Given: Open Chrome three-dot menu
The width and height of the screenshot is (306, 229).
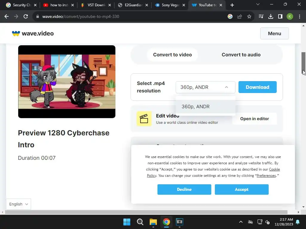Looking at the screenshot, I should [x=299, y=17].
